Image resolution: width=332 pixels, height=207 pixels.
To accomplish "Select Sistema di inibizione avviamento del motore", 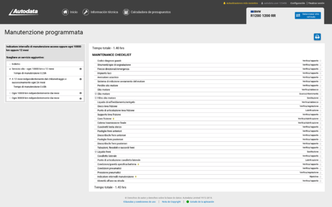I will click(121, 82).
